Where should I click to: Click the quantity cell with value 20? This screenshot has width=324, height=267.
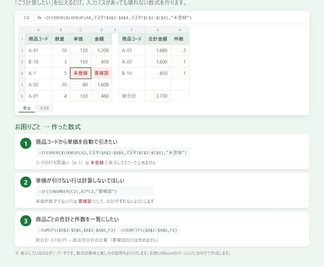[x=61, y=84]
